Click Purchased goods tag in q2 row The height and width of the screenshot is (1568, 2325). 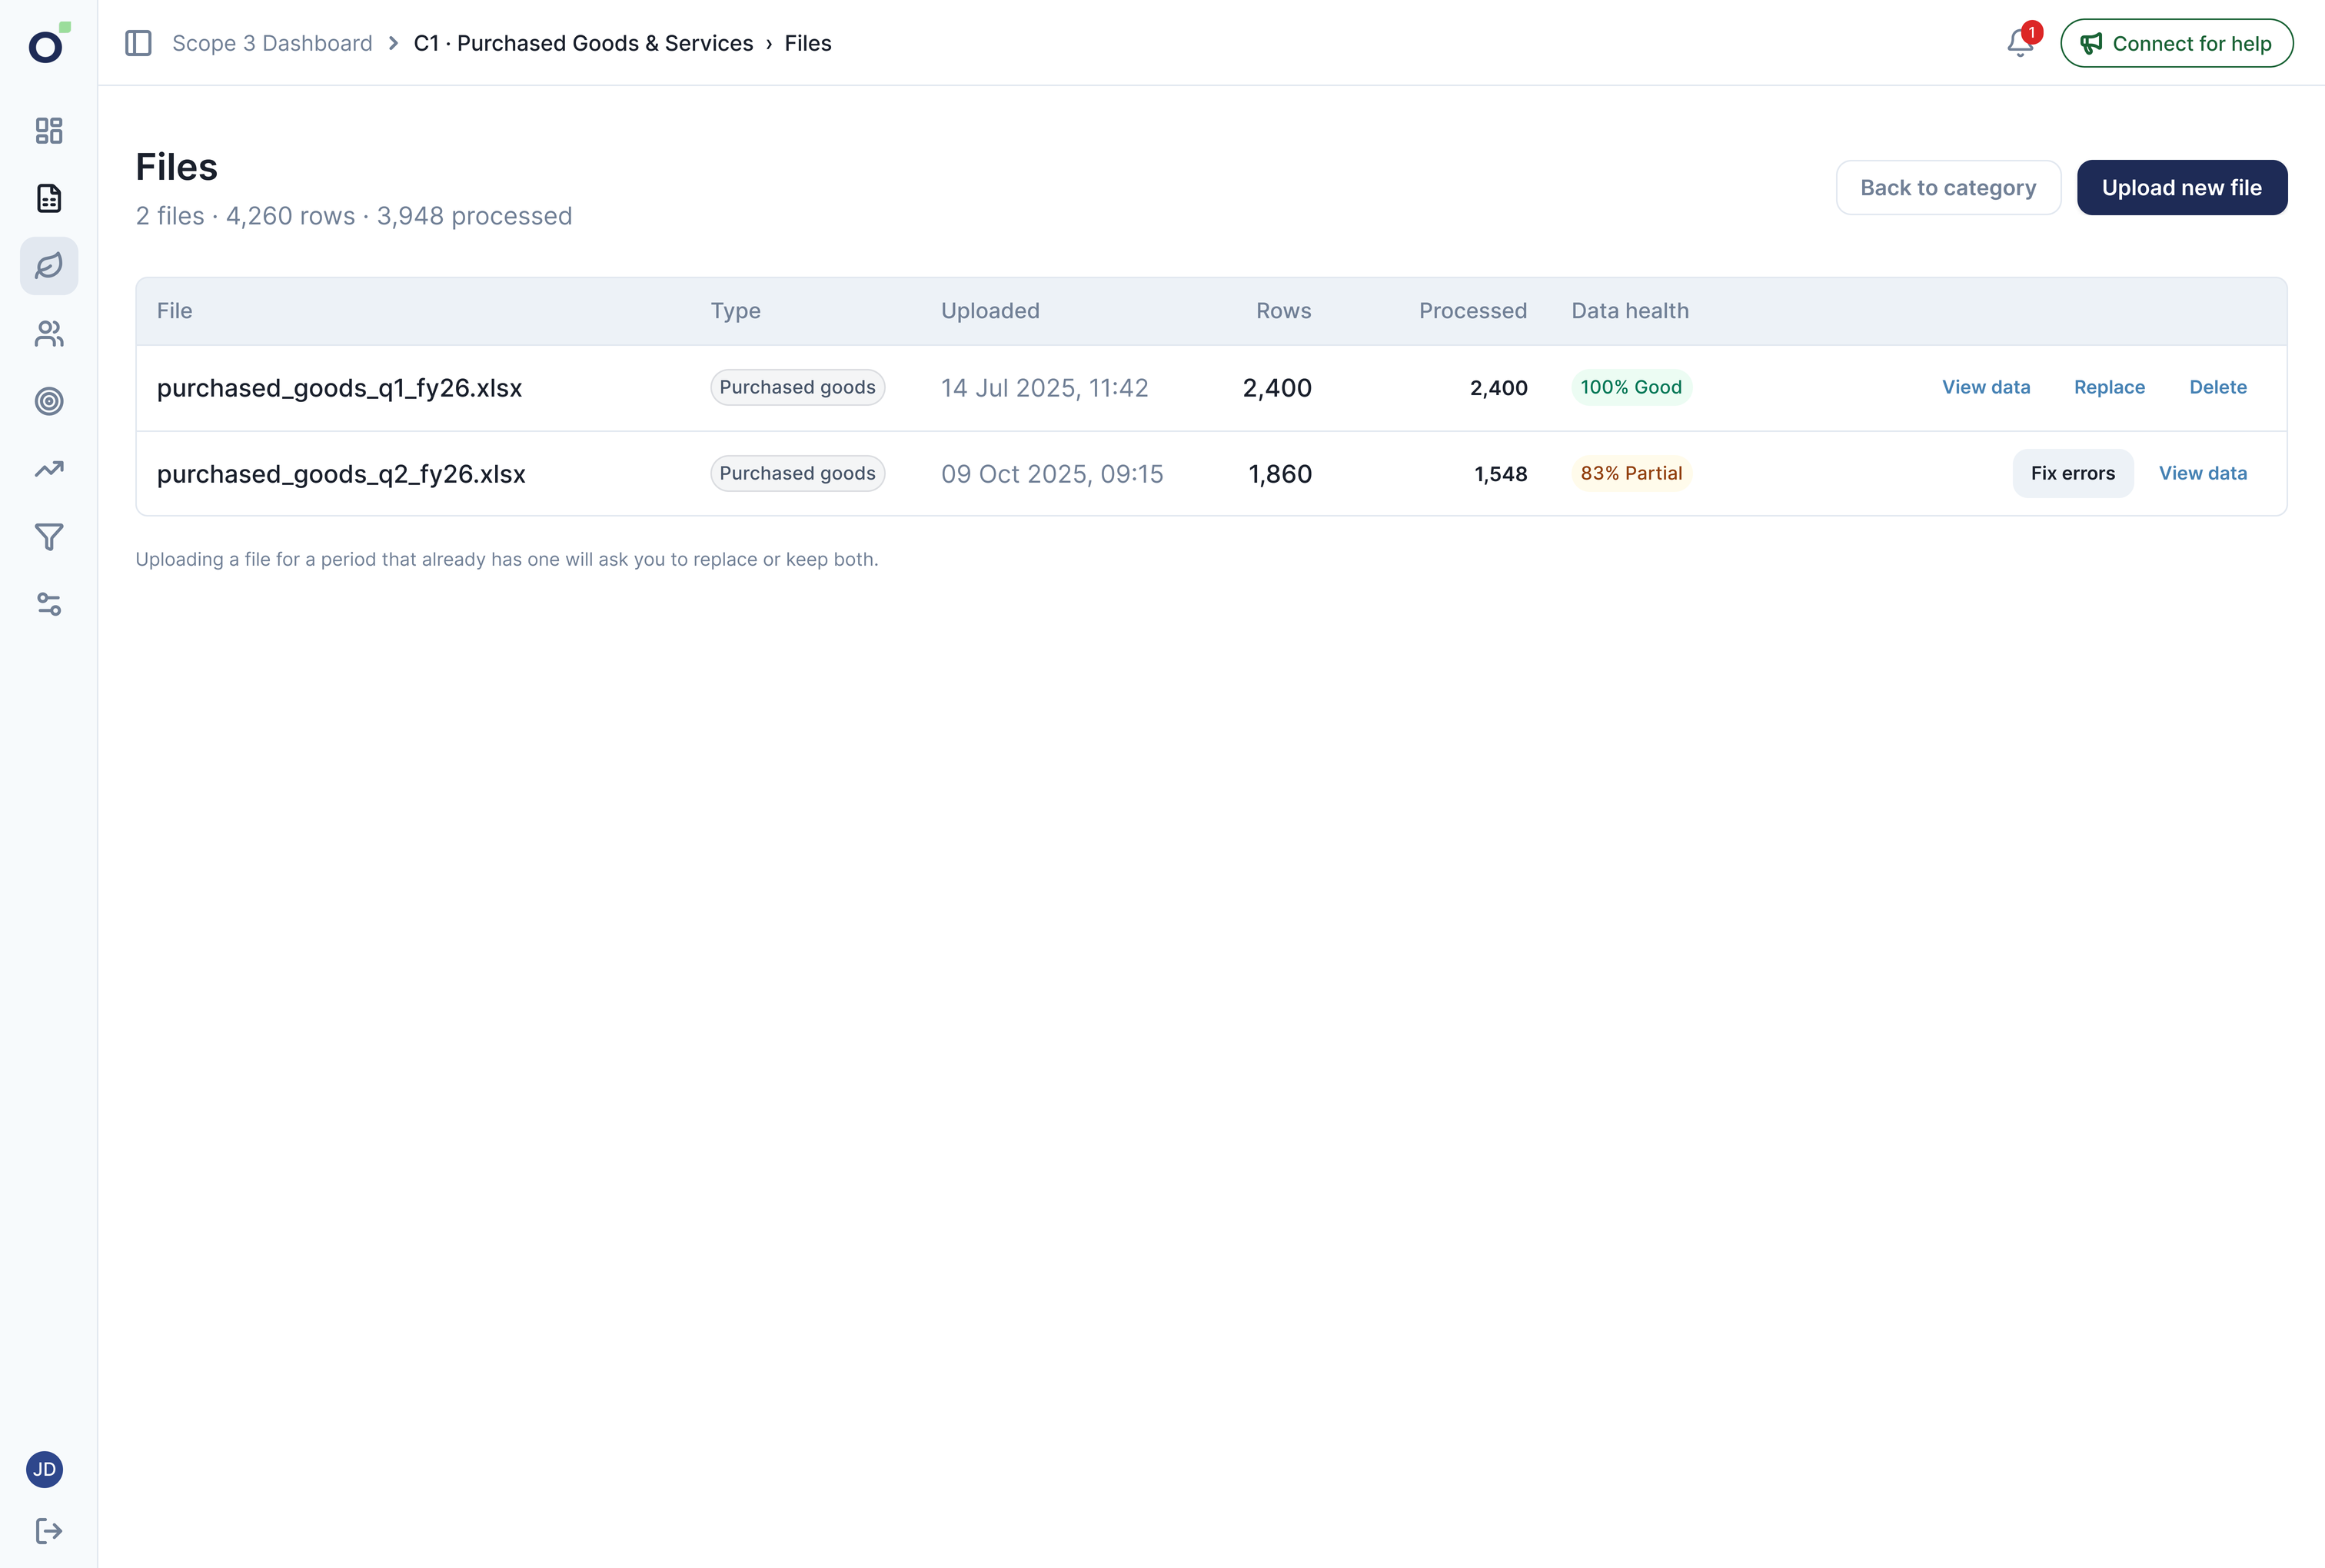coord(797,473)
